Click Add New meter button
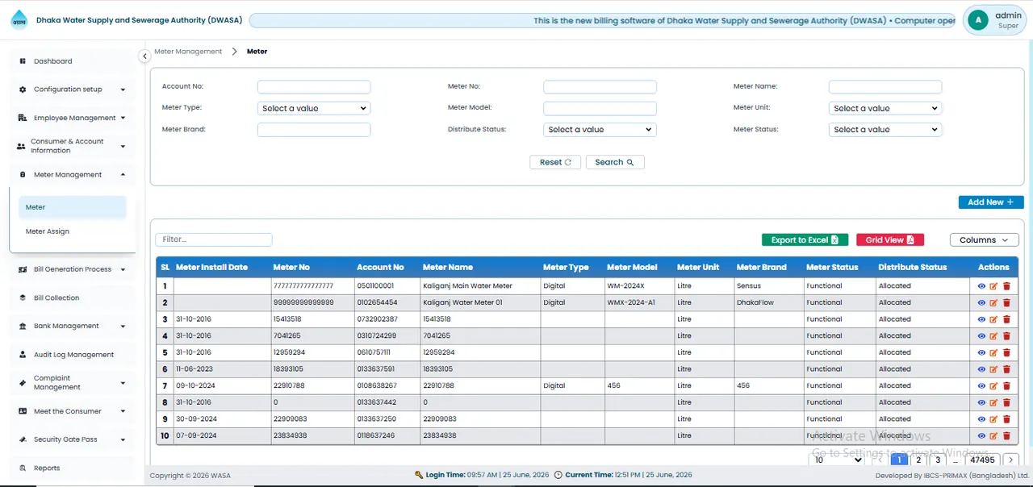Image resolution: width=1033 pixels, height=487 pixels. pos(991,202)
